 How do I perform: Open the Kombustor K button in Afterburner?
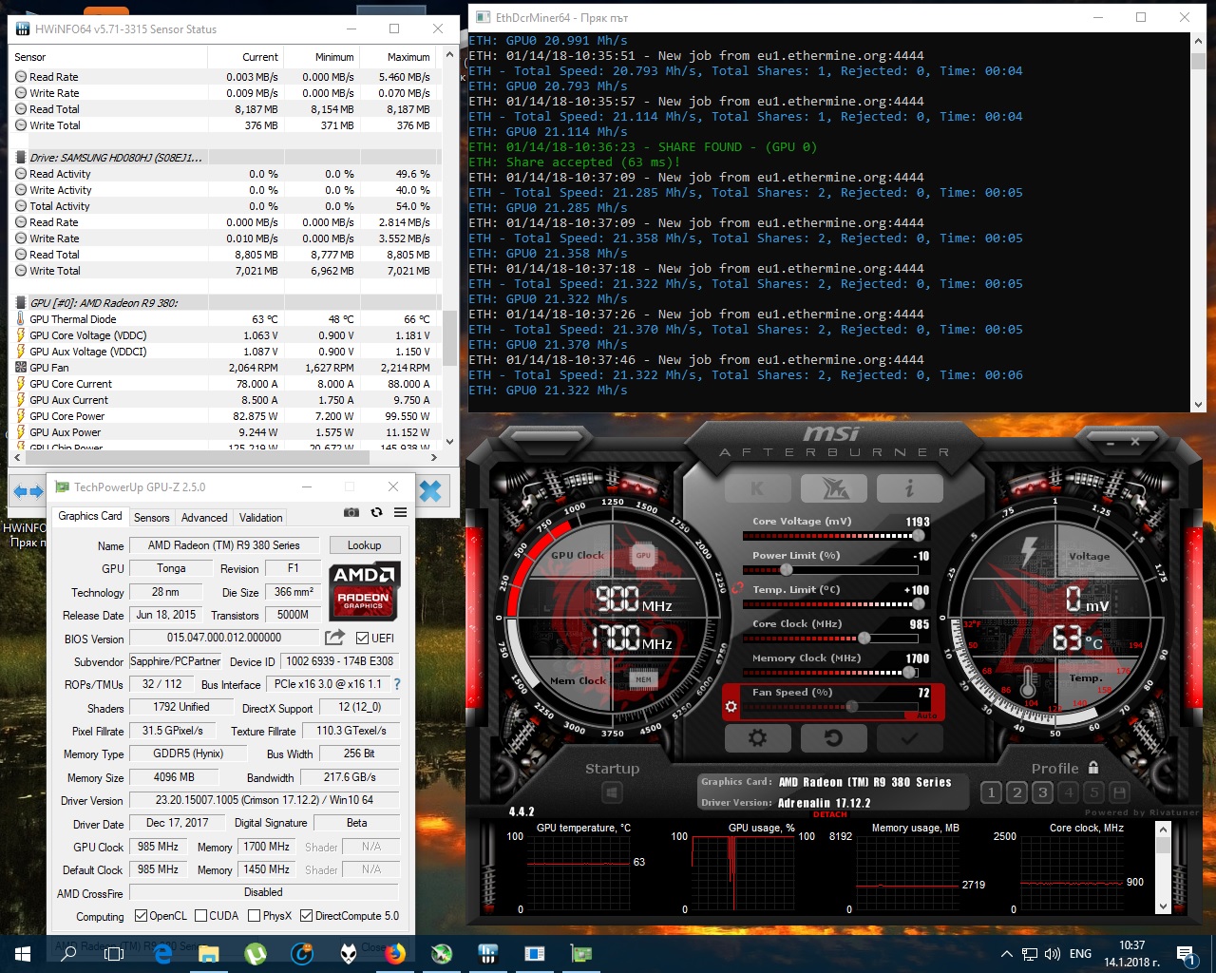757,488
